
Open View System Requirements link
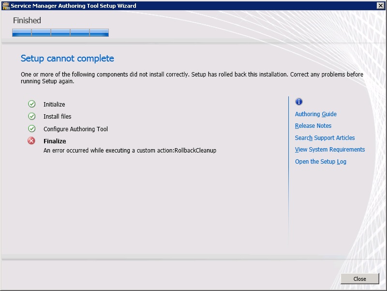330,150
